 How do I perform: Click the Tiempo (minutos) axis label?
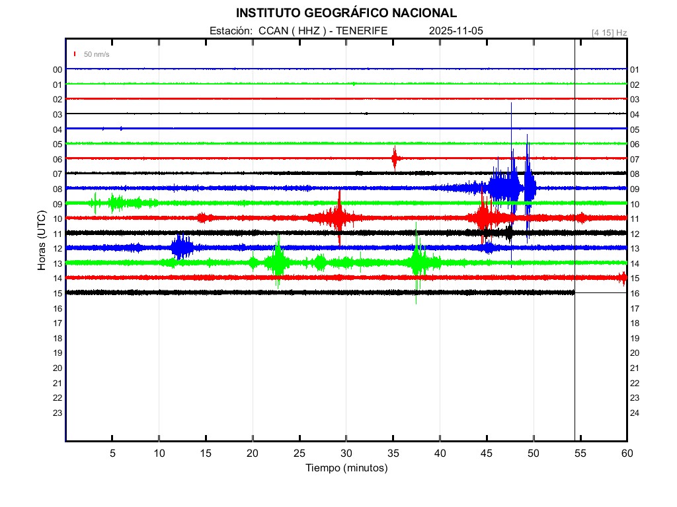click(x=346, y=468)
